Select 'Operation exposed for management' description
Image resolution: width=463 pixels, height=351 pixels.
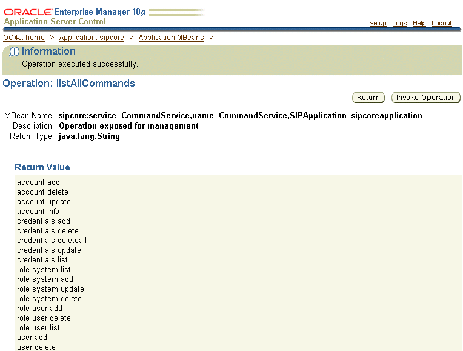(128, 126)
